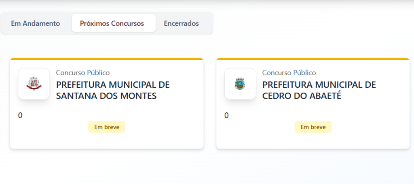Click Em breve badge on Santana dos Montes card
The height and width of the screenshot is (184, 414).
[x=107, y=127]
